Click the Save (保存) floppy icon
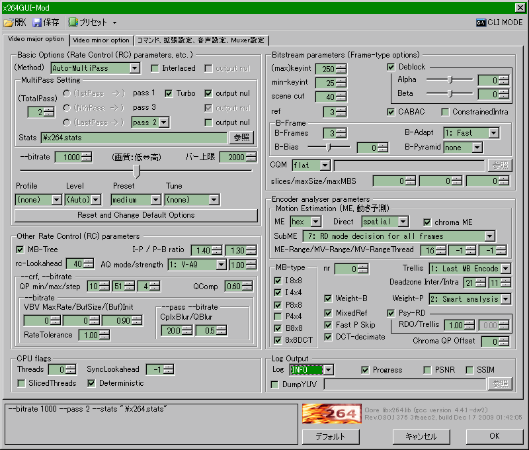This screenshot has width=529, height=450. [37, 22]
